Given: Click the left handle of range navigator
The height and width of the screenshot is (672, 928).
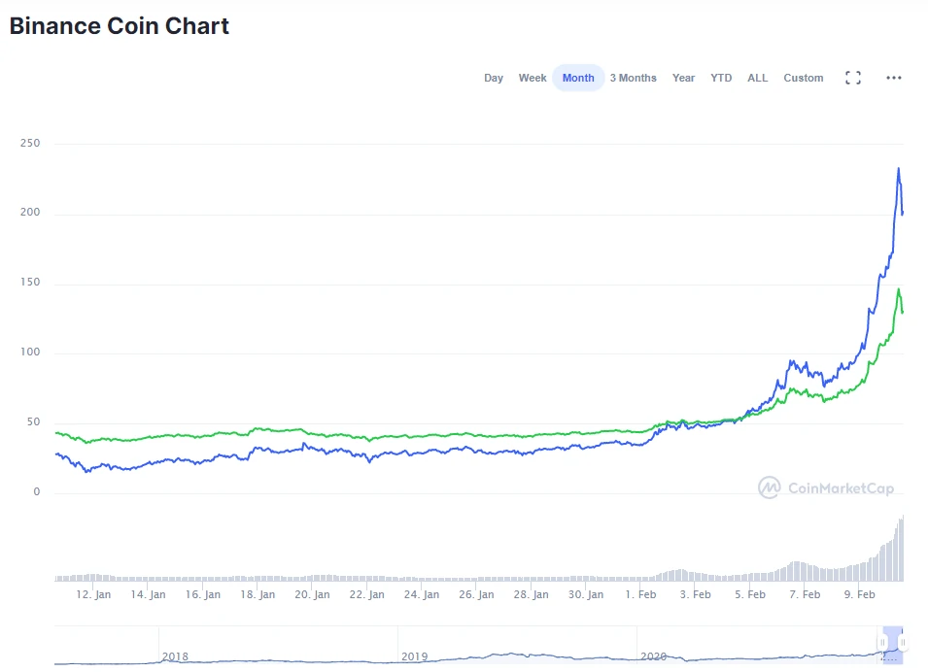Looking at the screenshot, I should (882, 642).
